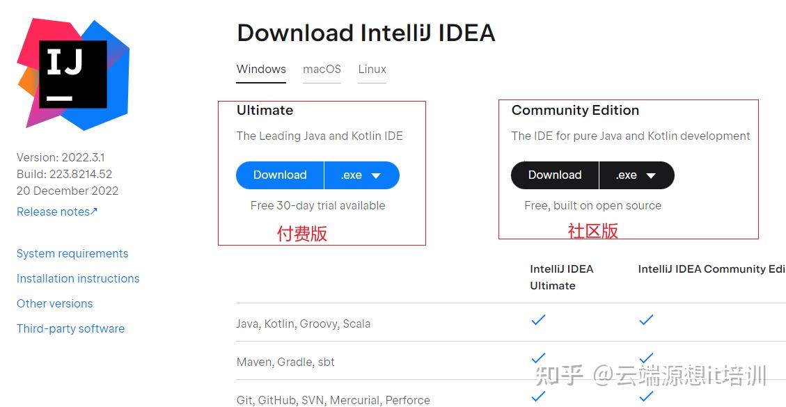Click the Ultimate Download button

279,175
